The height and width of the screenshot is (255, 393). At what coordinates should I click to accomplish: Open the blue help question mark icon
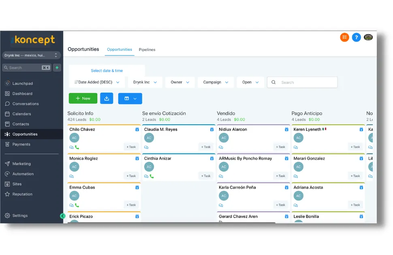click(x=356, y=37)
